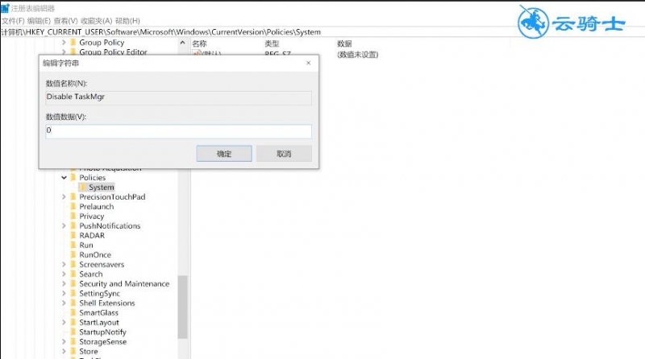Select the StorageSense key
The width and height of the screenshot is (645, 359).
pos(103,342)
